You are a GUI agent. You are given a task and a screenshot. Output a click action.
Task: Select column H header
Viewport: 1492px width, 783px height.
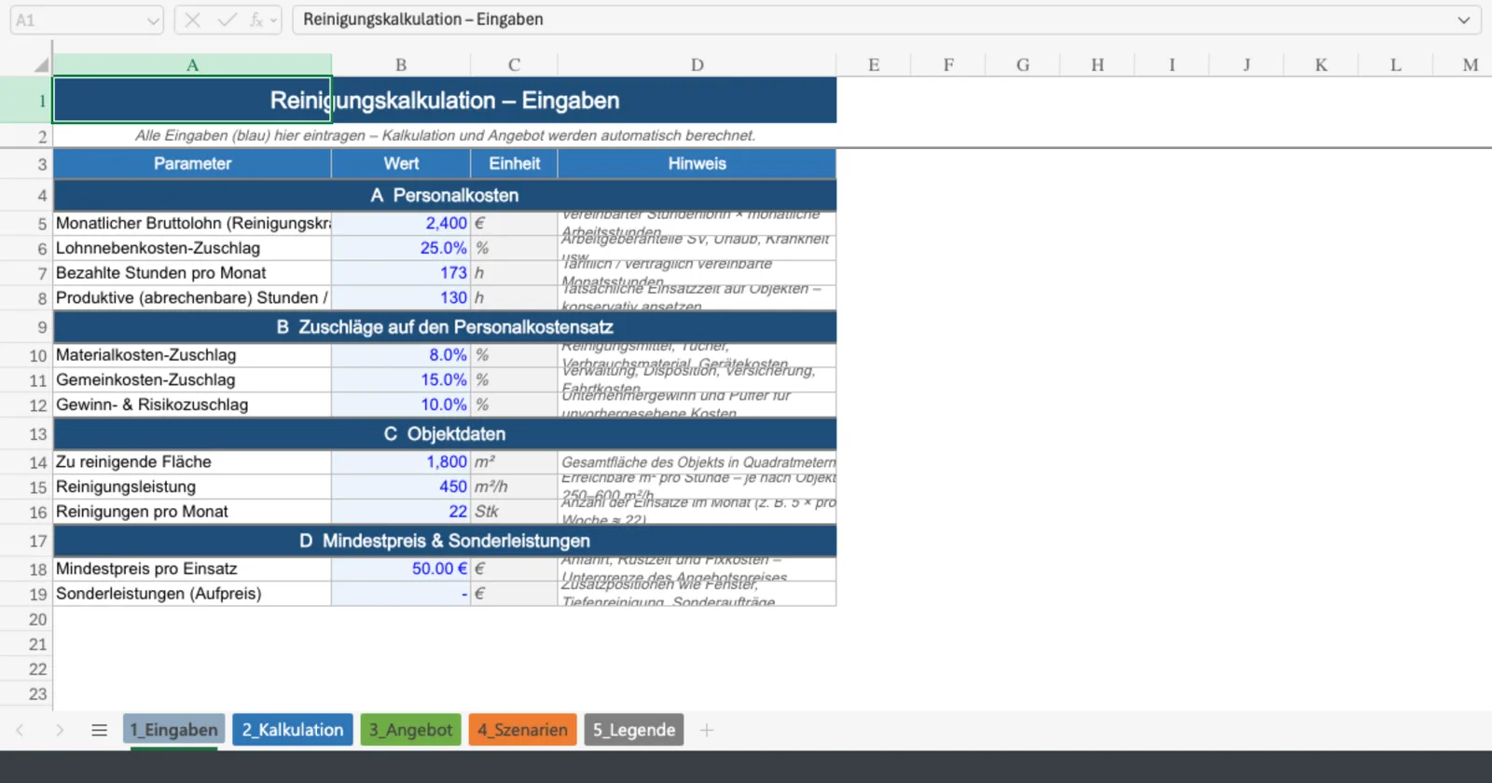(x=1098, y=65)
